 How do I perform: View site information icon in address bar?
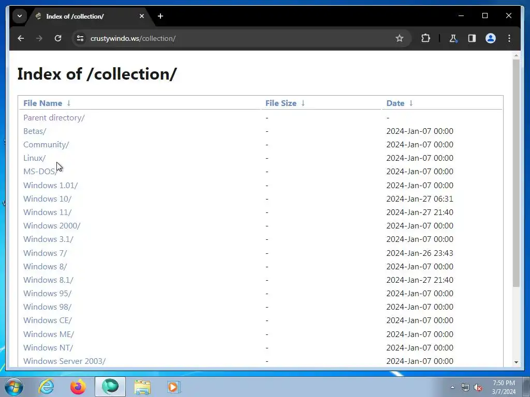80,38
